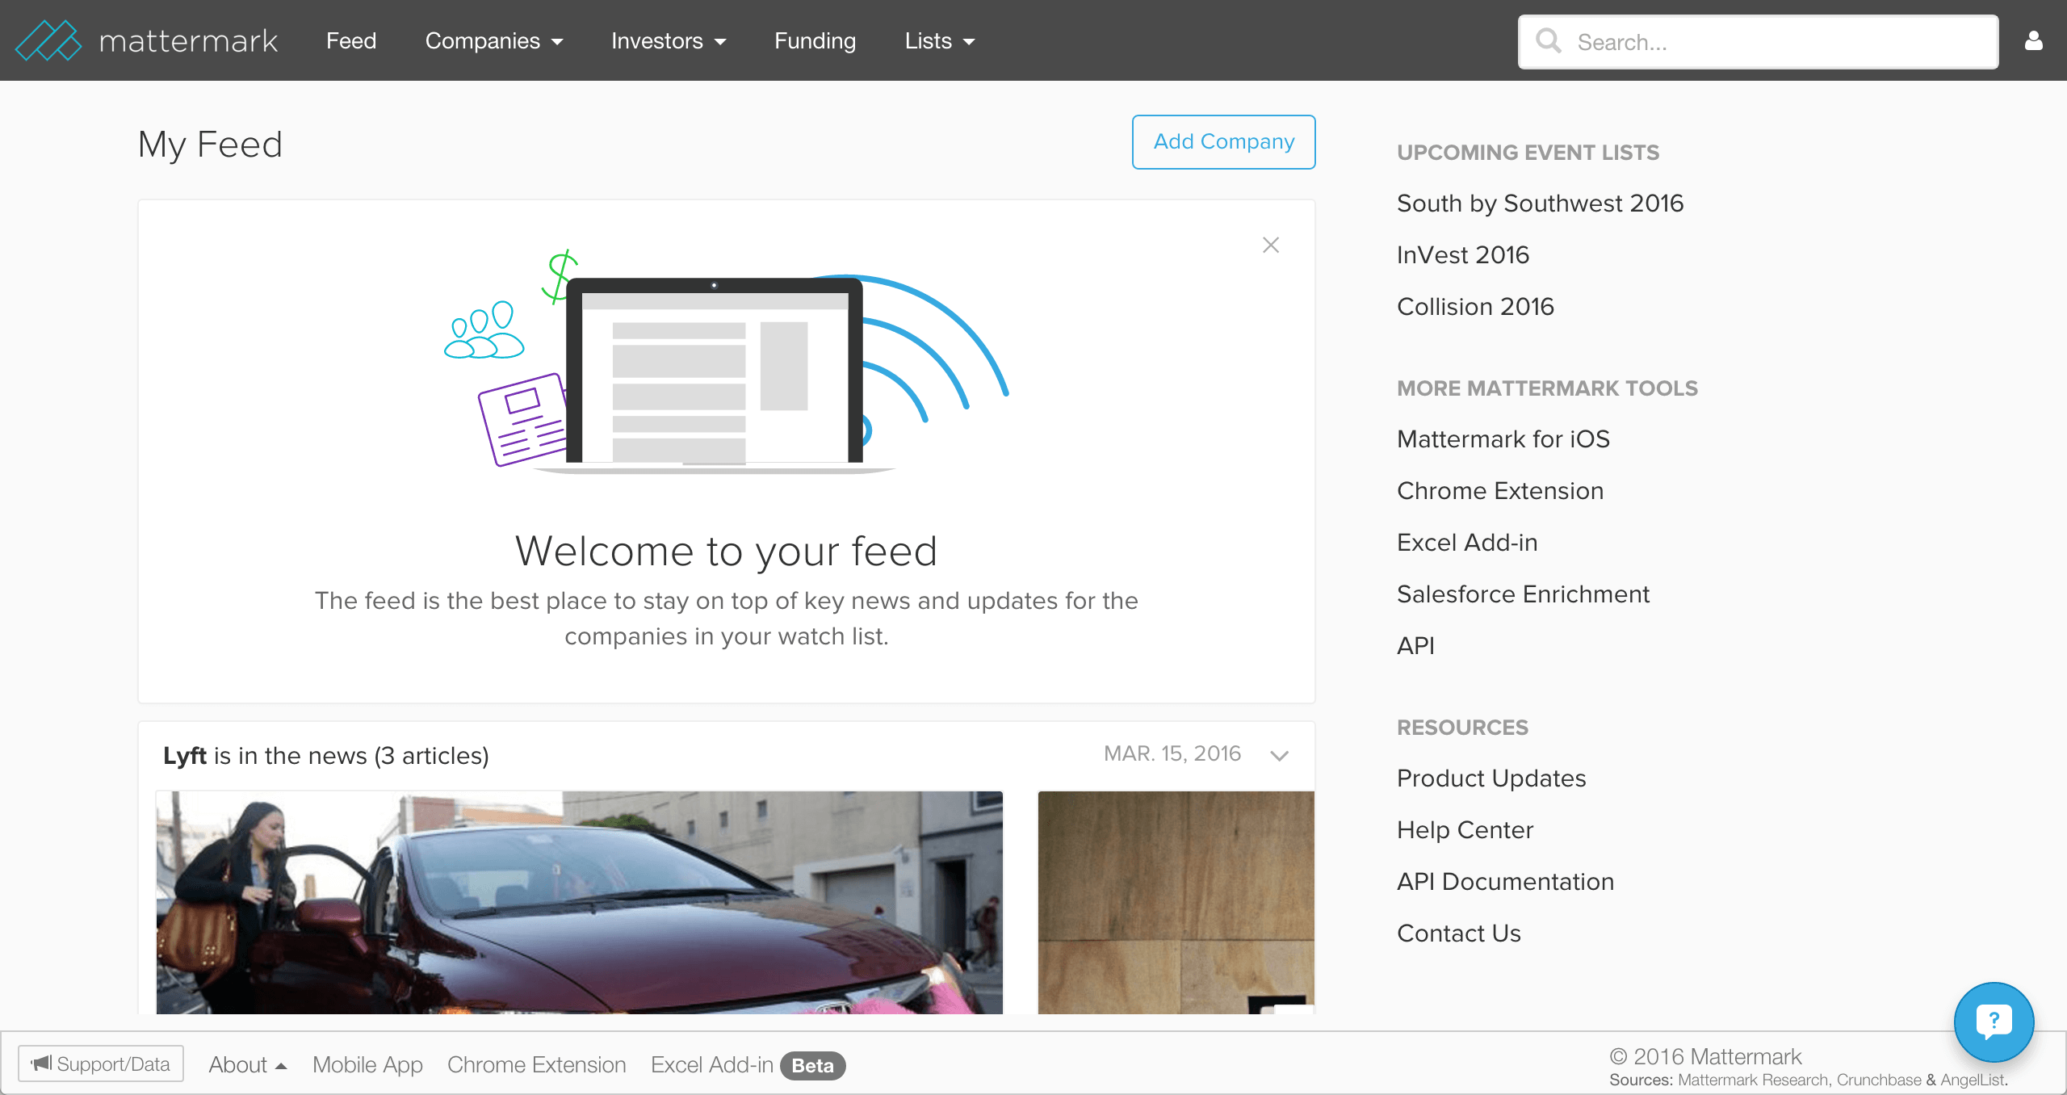Click the MAR. 15, 2016 date
The image size is (2067, 1095).
pyautogui.click(x=1172, y=753)
